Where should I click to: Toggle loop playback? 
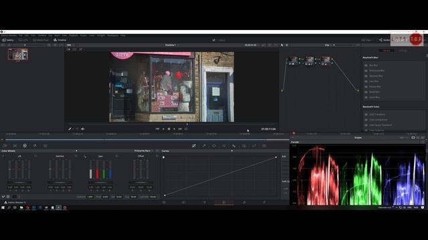coord(186,129)
